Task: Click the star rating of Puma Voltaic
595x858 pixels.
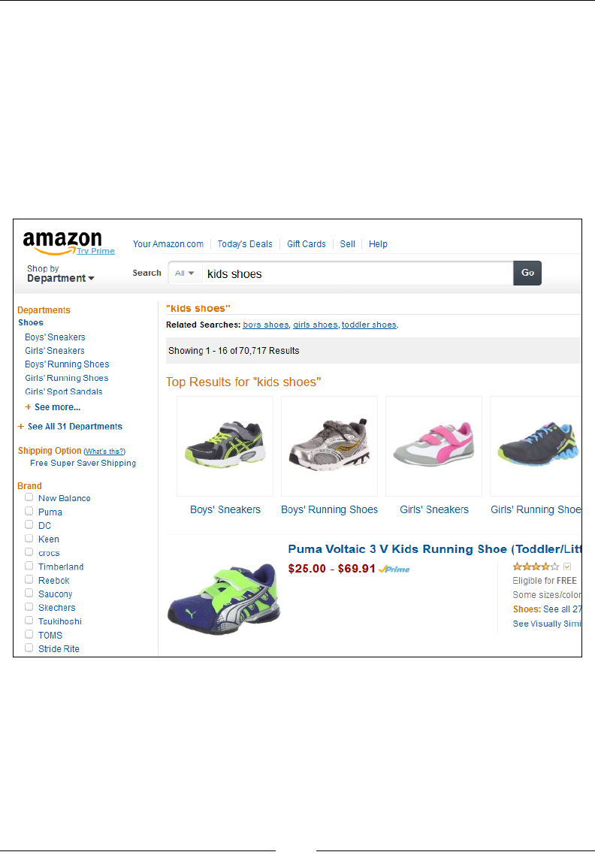Action: [x=536, y=566]
